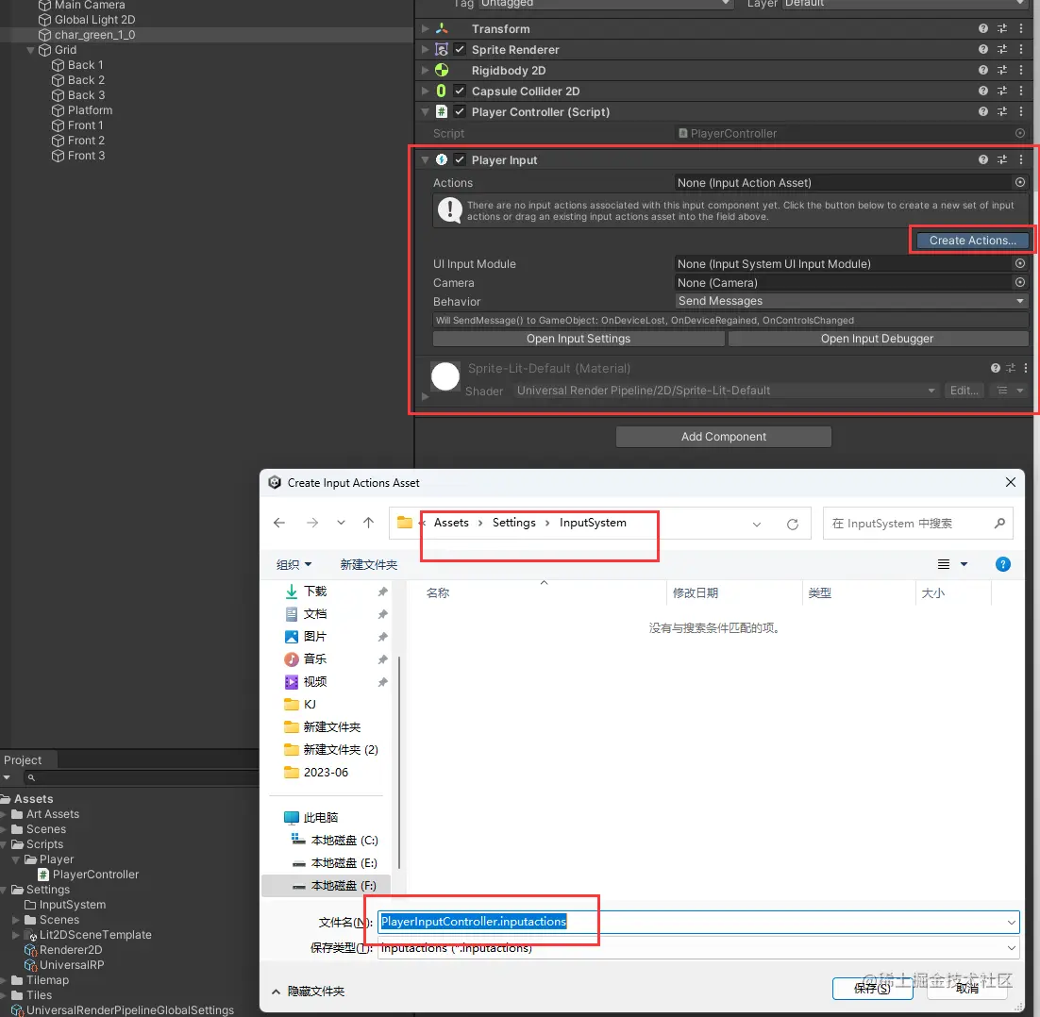
Task: Expand the Rigidbody 2D component foldout
Action: pos(425,70)
